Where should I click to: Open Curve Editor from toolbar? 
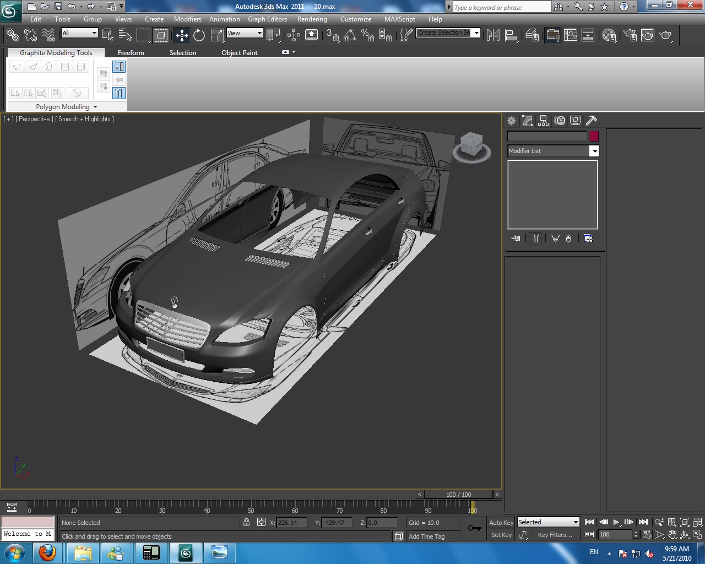571,35
